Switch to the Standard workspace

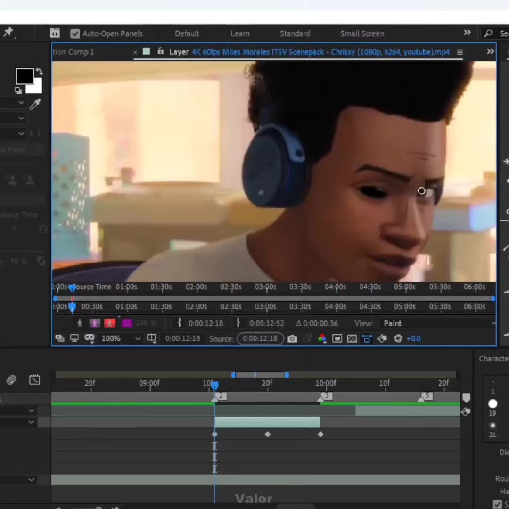(295, 33)
